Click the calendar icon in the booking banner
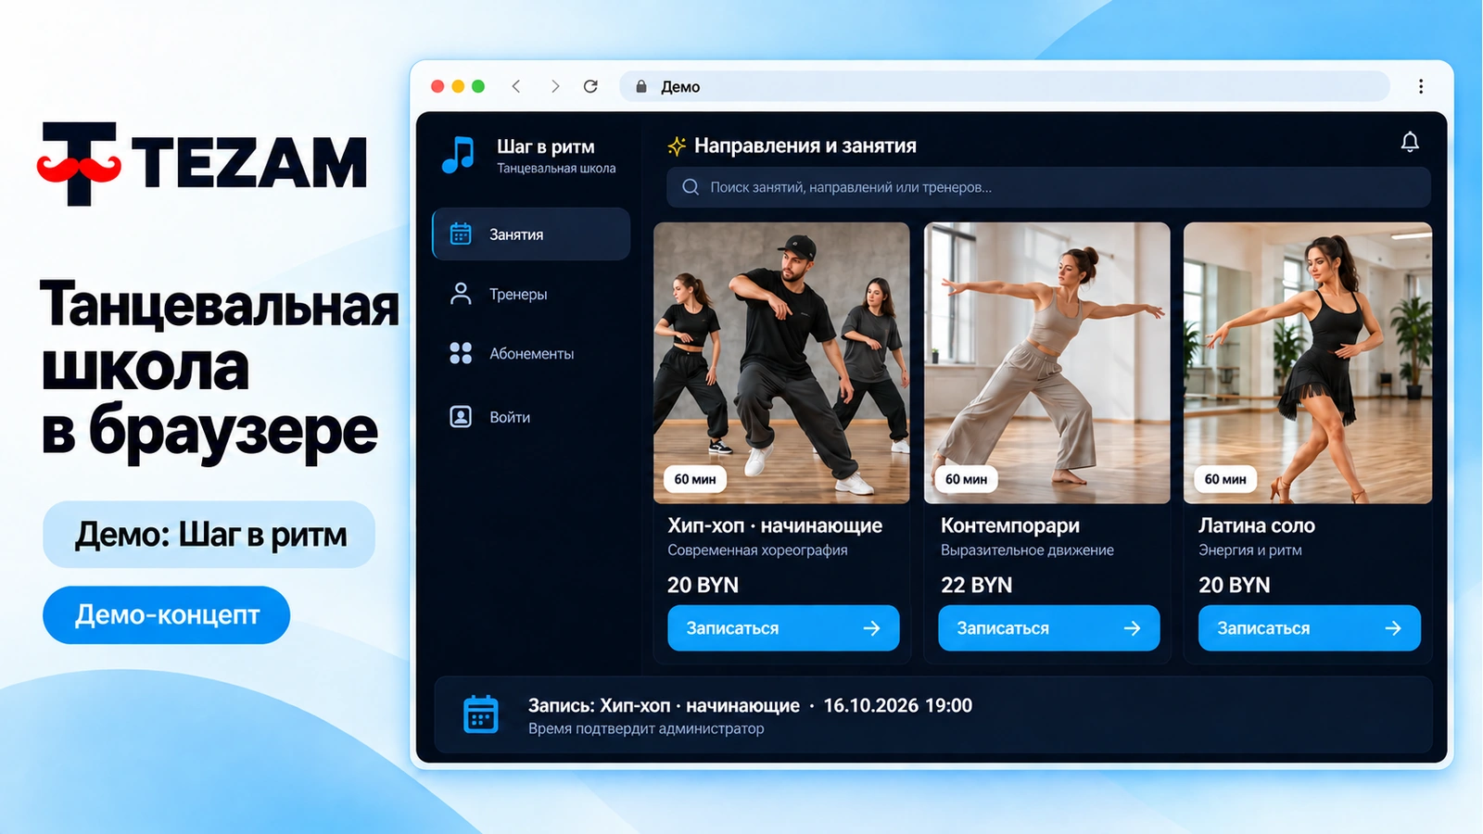The width and height of the screenshot is (1483, 834). coord(480,714)
